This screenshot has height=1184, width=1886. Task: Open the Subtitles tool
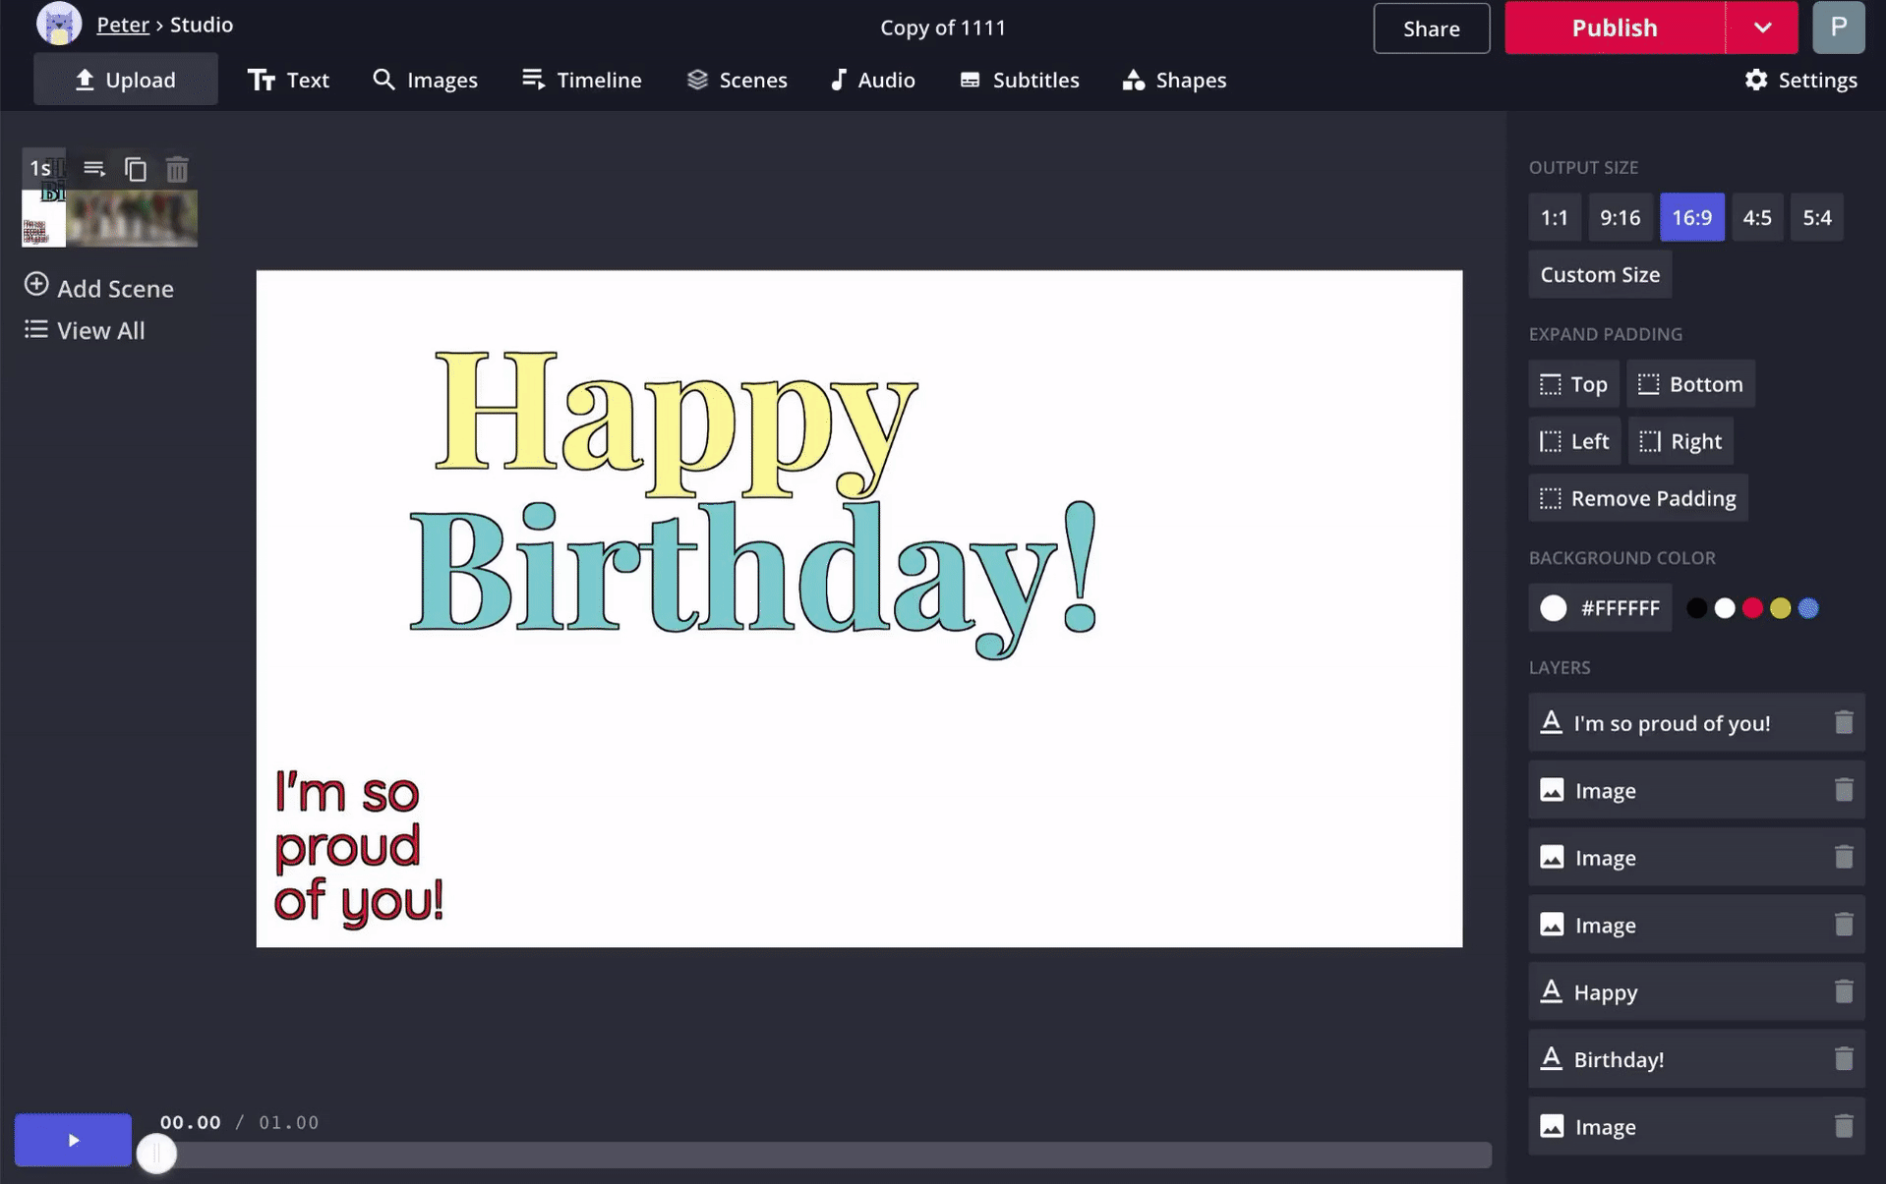(1019, 80)
